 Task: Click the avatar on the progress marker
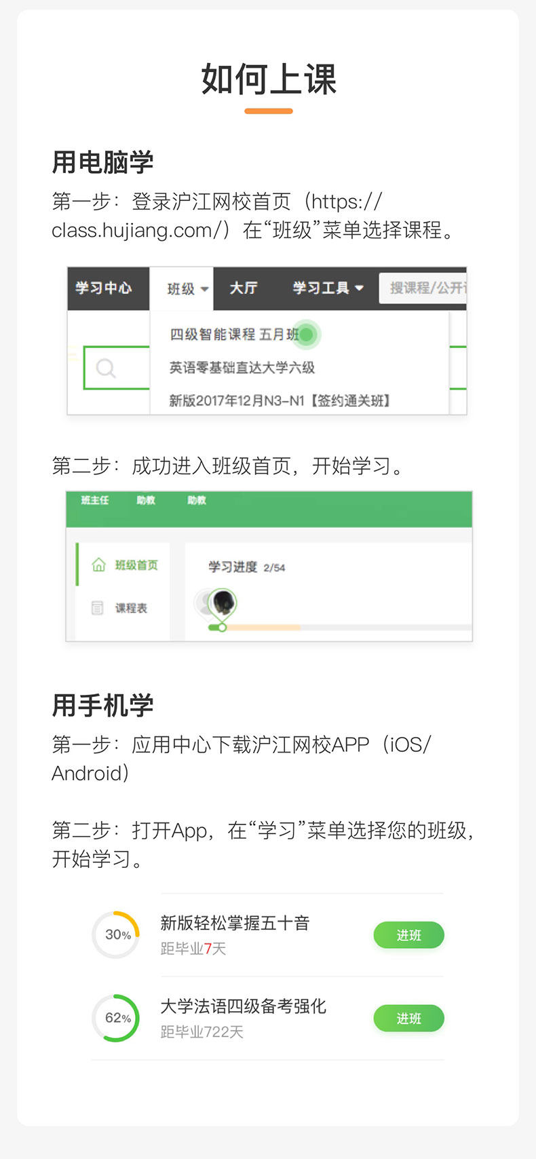coord(223,602)
